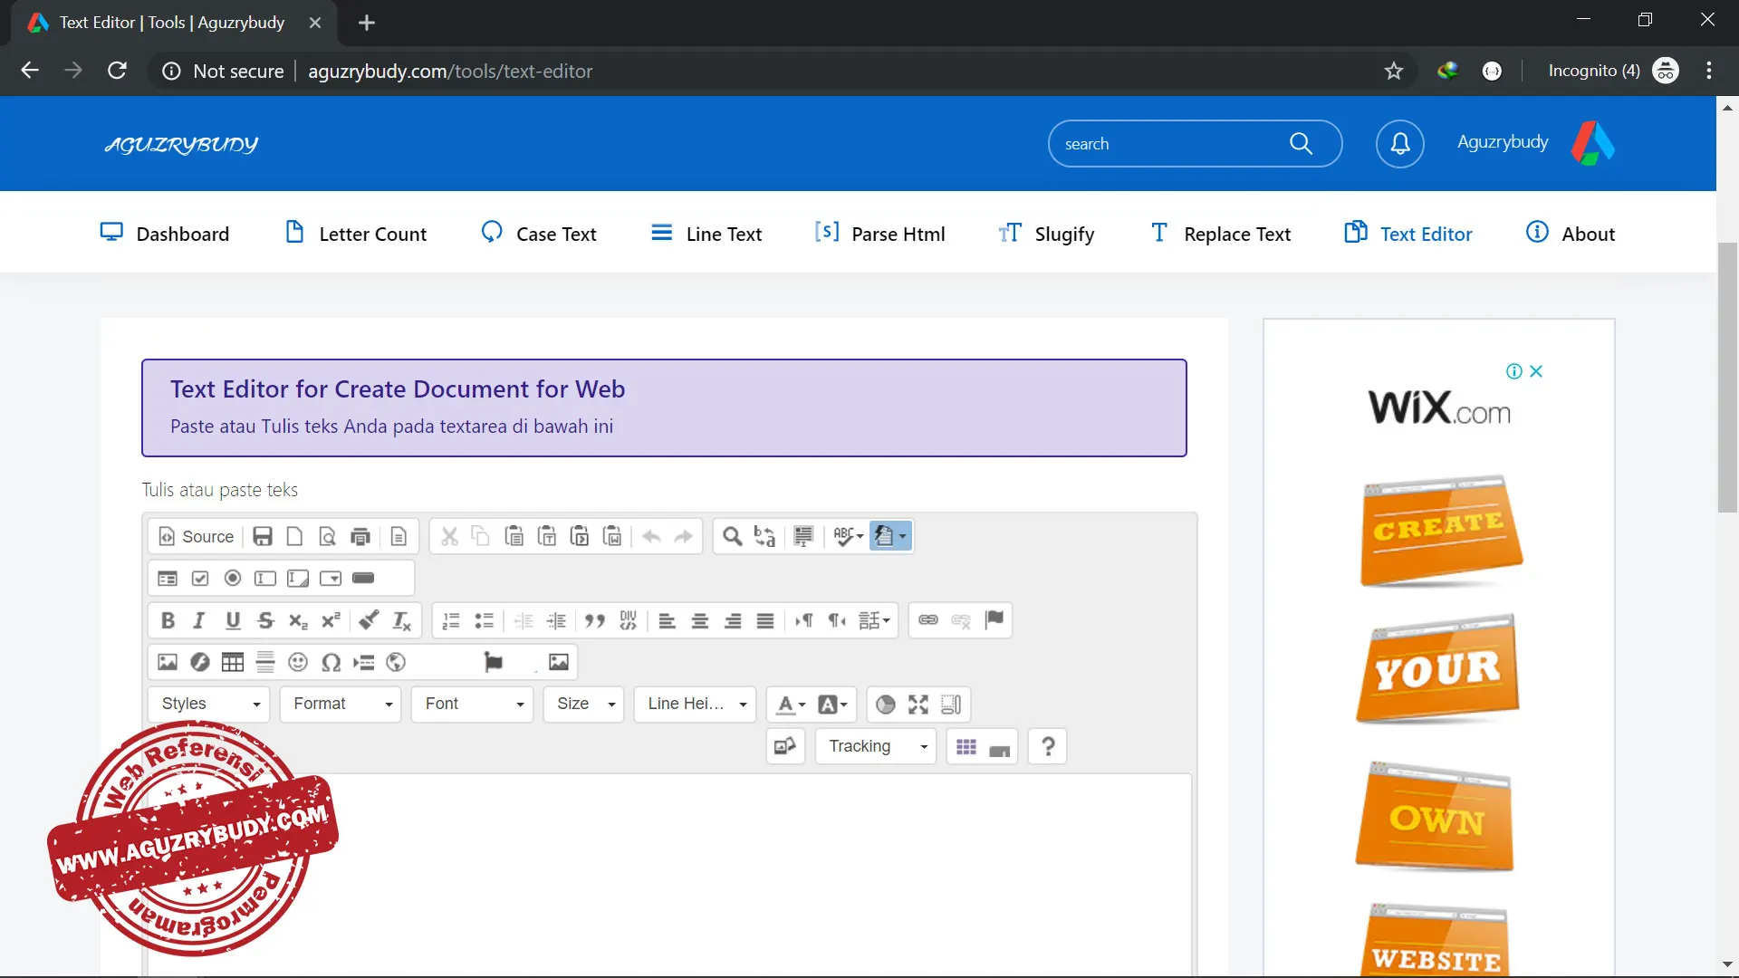Screen dimensions: 1739x978
Task: Open the spell check ABC dropdown
Action: [x=848, y=537]
